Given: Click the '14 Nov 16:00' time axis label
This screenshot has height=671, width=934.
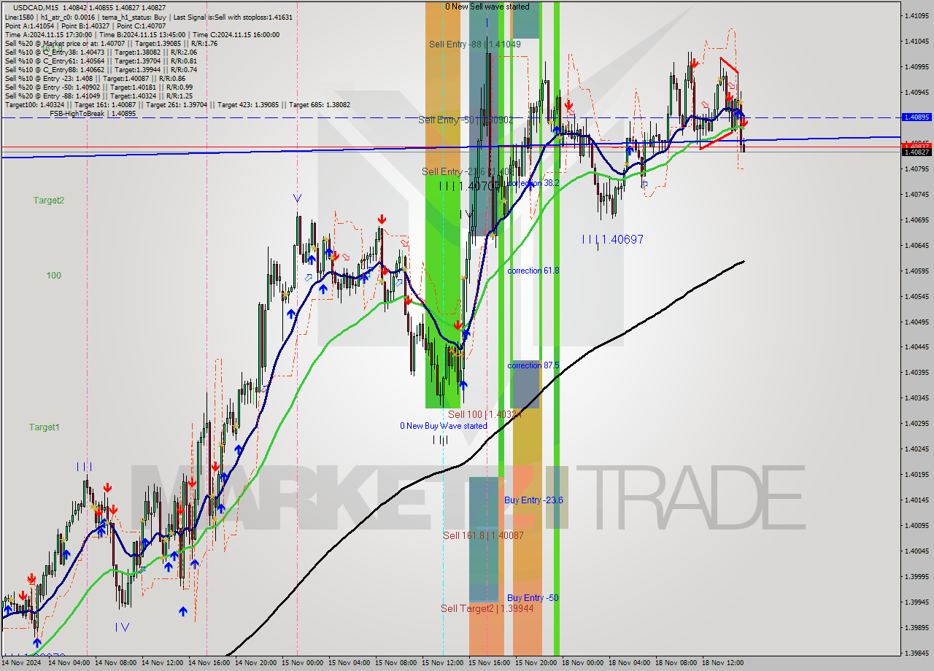Looking at the screenshot, I should tap(209, 663).
